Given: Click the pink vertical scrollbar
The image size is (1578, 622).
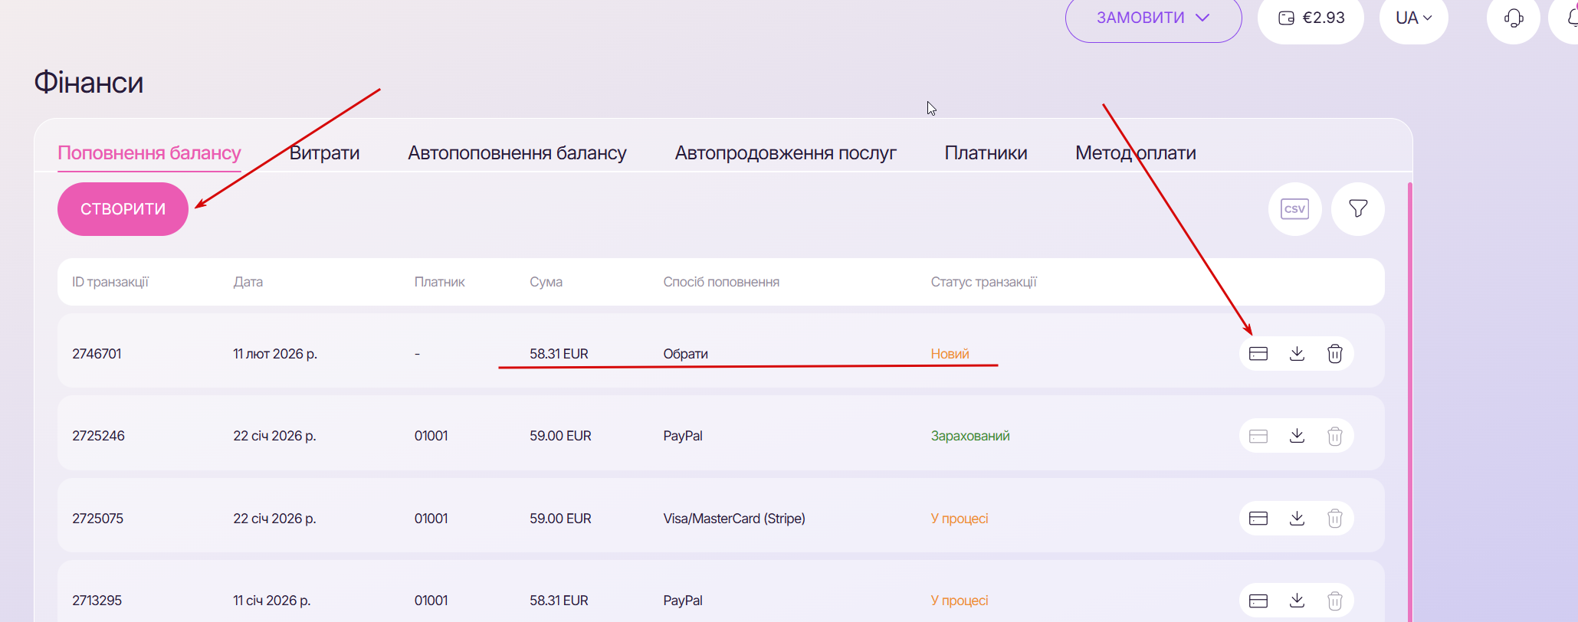Looking at the screenshot, I should pos(1410,398).
